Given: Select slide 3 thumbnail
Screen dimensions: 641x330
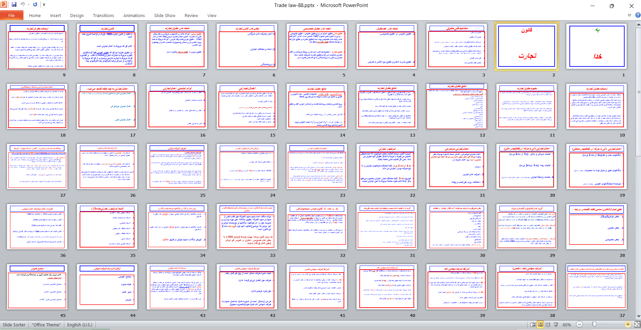Looking at the screenshot, I should tap(457, 46).
